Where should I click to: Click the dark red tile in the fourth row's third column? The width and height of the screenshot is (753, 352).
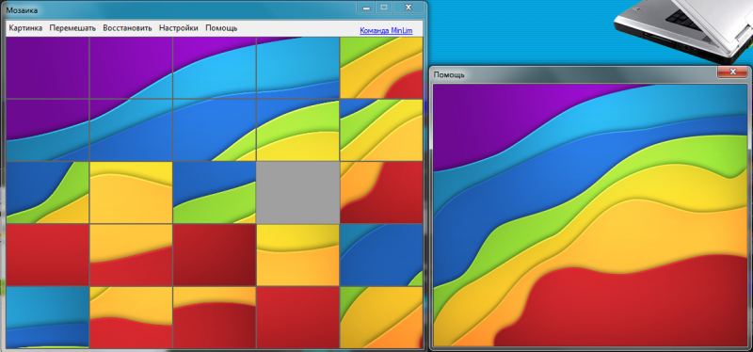(x=215, y=255)
